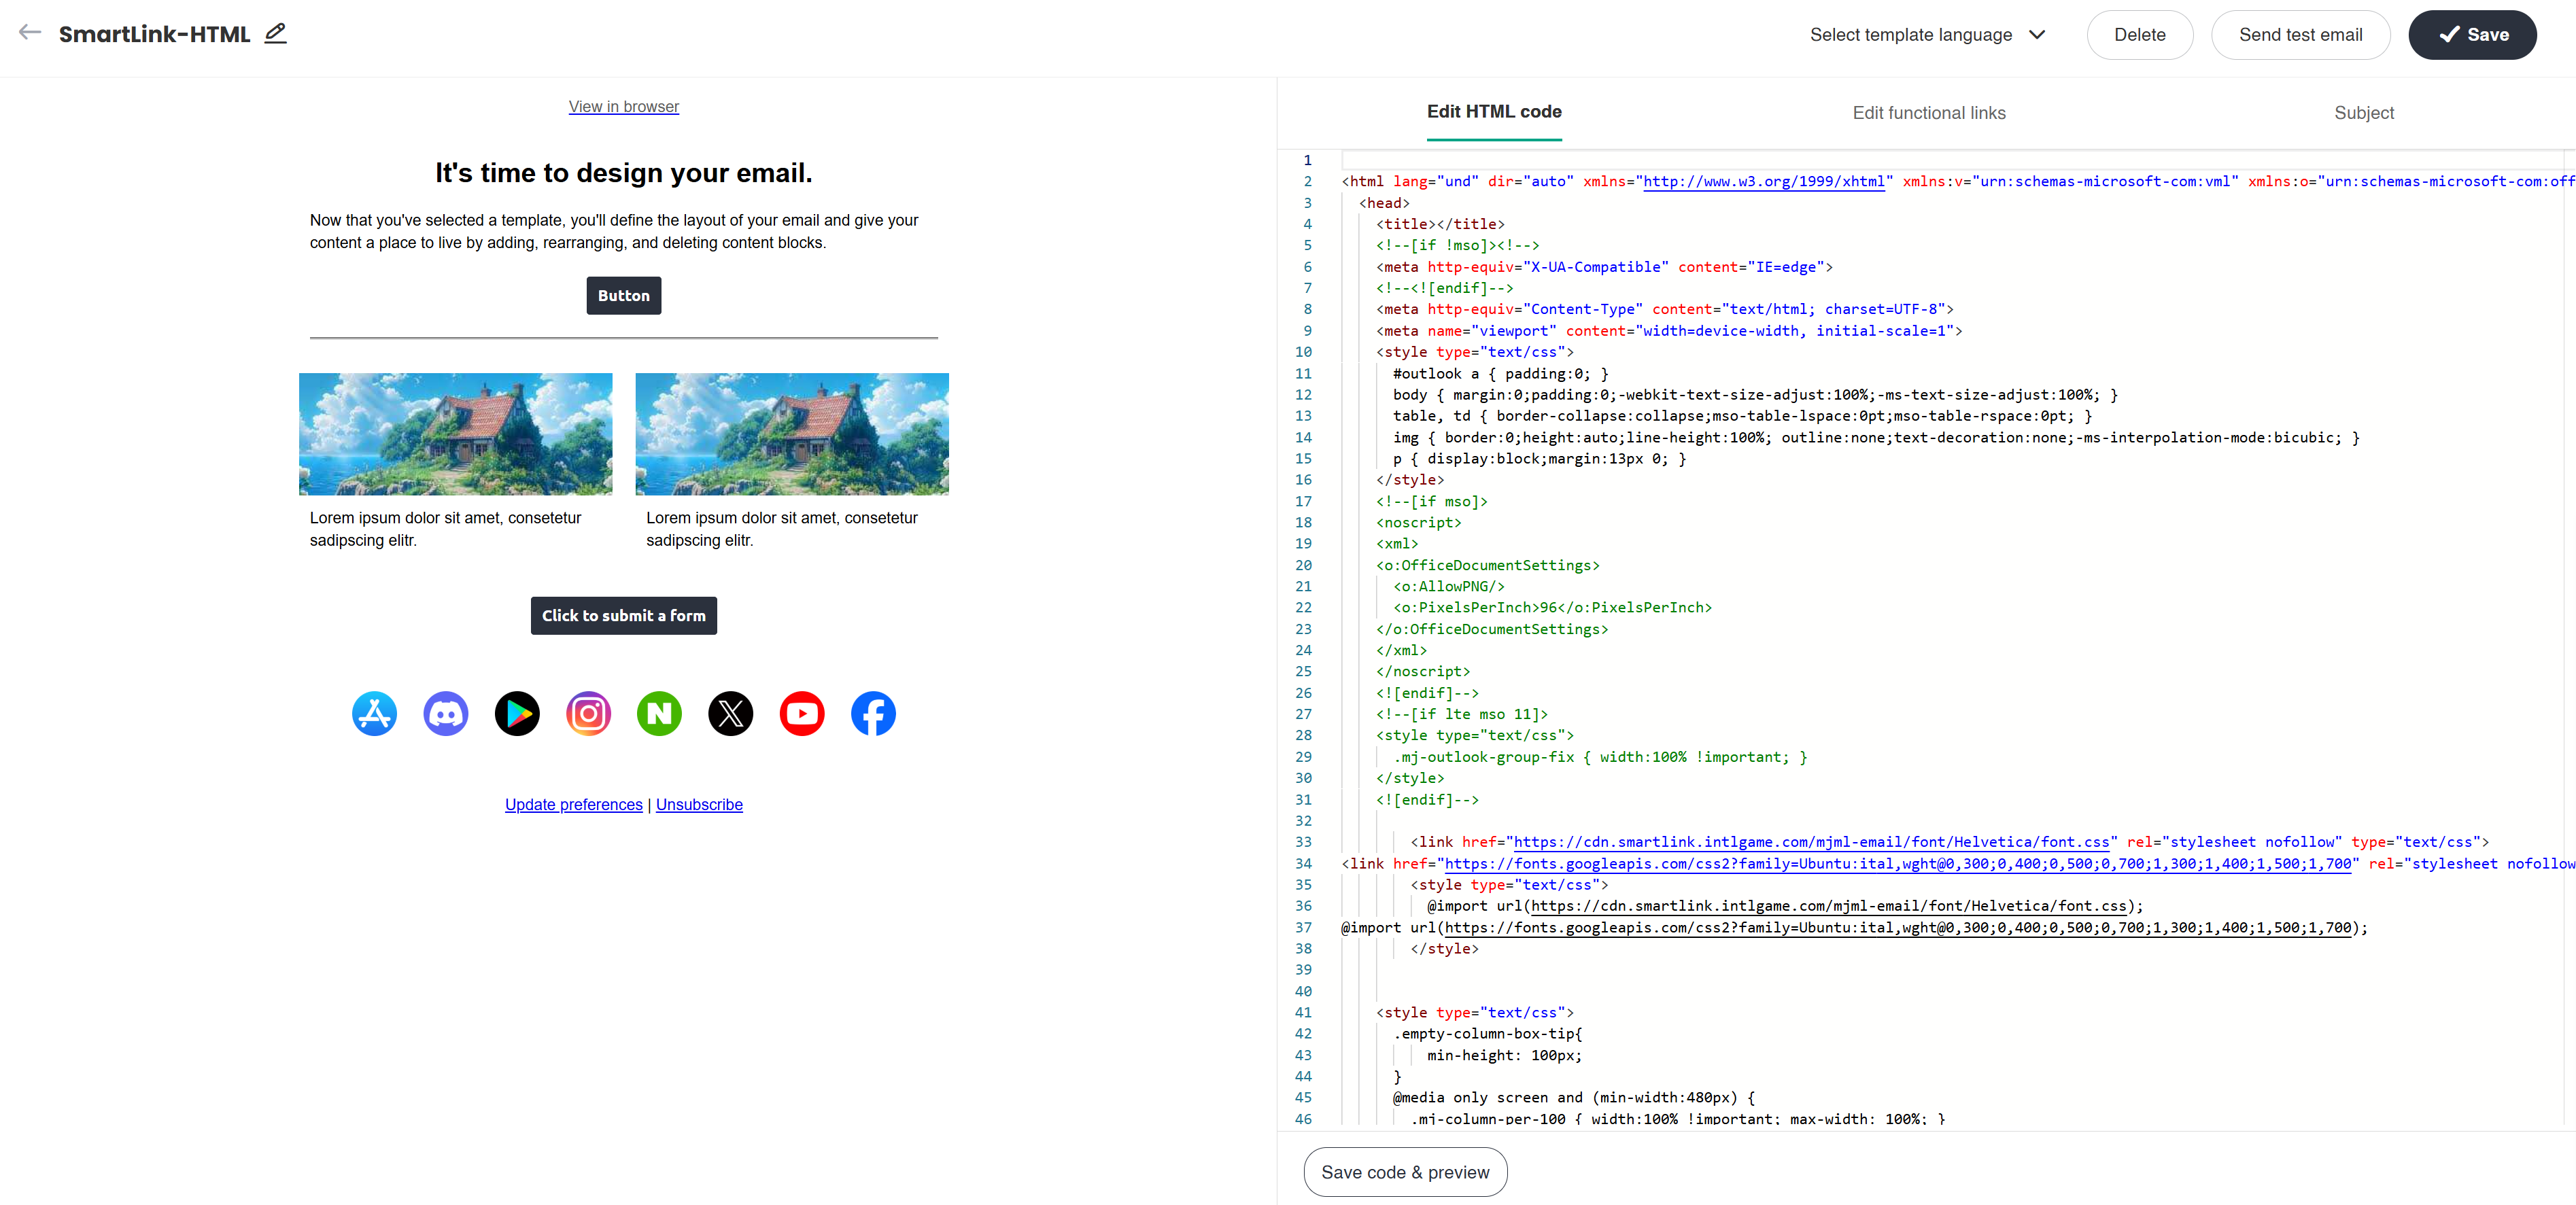Click Send test email button
The image size is (2576, 1205).
(x=2300, y=35)
